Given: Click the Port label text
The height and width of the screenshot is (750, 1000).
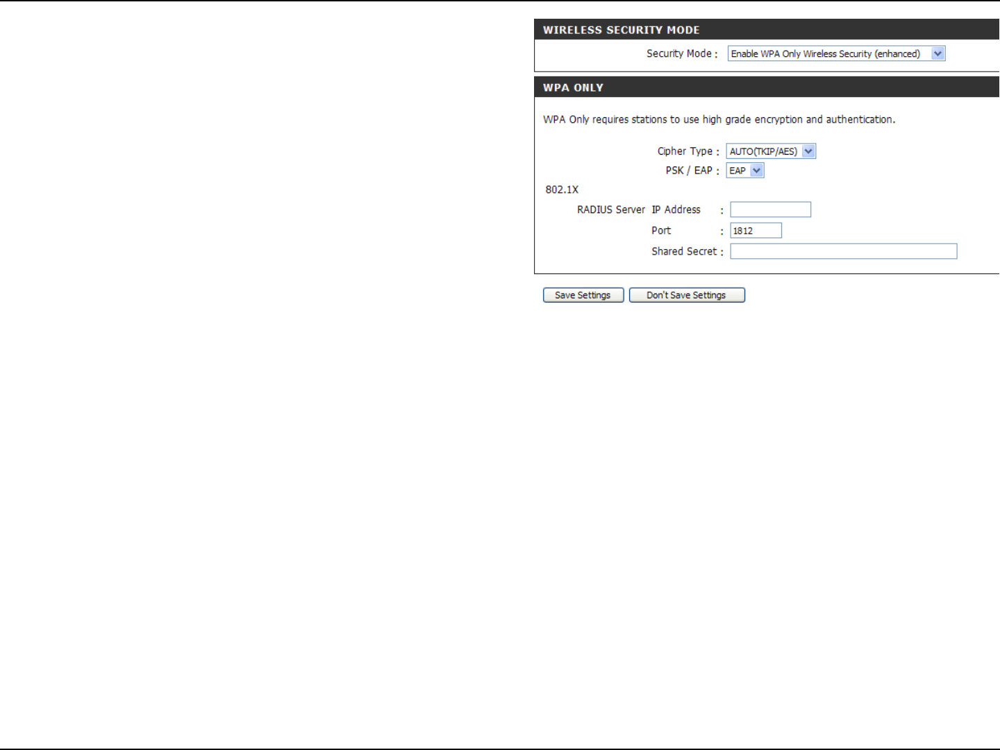Looking at the screenshot, I should pyautogui.click(x=661, y=230).
